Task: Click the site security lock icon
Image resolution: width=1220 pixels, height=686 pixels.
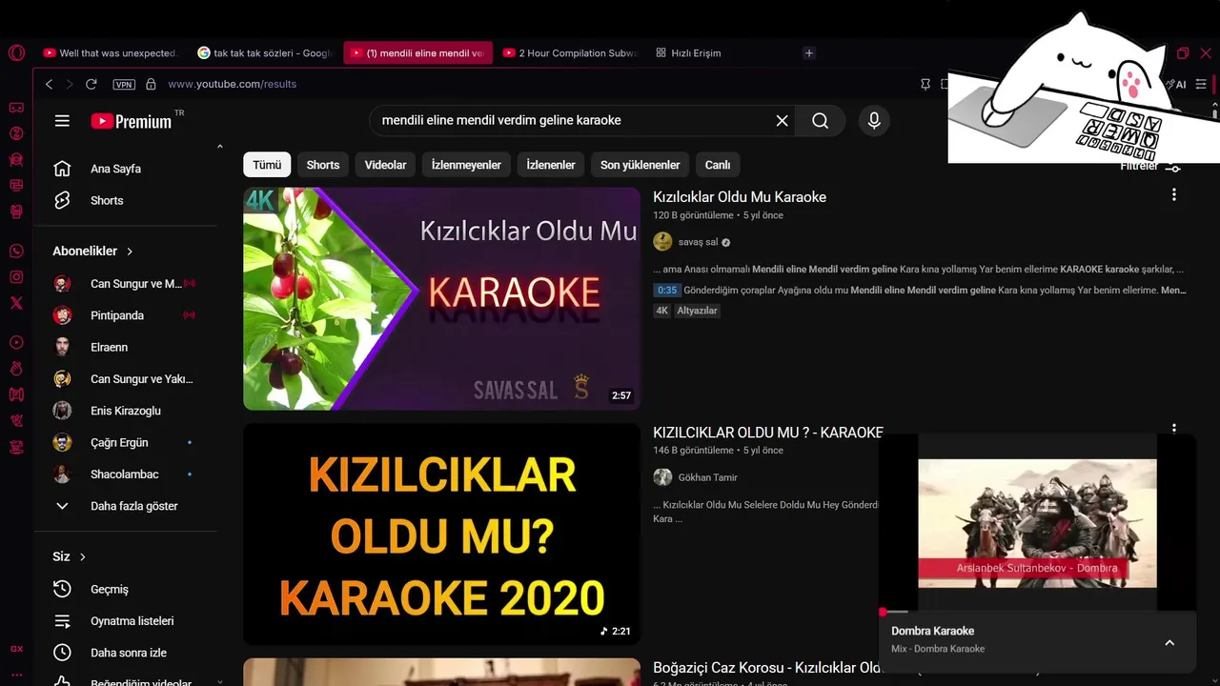Action: [151, 84]
